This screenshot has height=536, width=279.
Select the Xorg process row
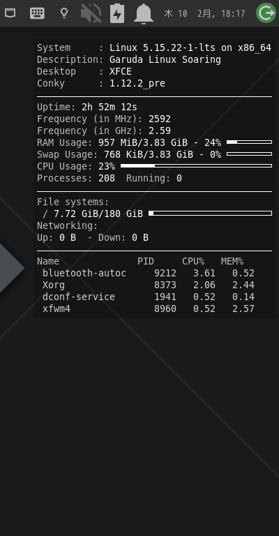[x=149, y=285]
